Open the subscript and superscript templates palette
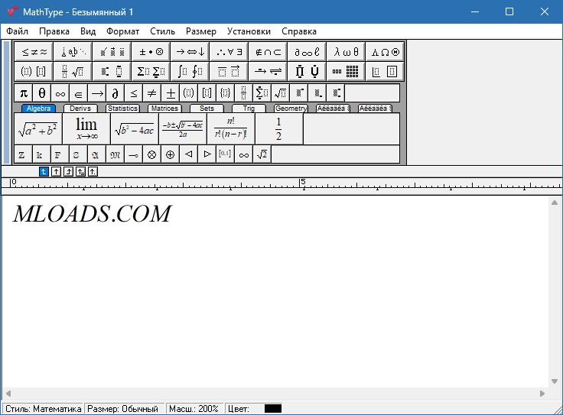The height and width of the screenshot is (415, 563). [x=112, y=71]
